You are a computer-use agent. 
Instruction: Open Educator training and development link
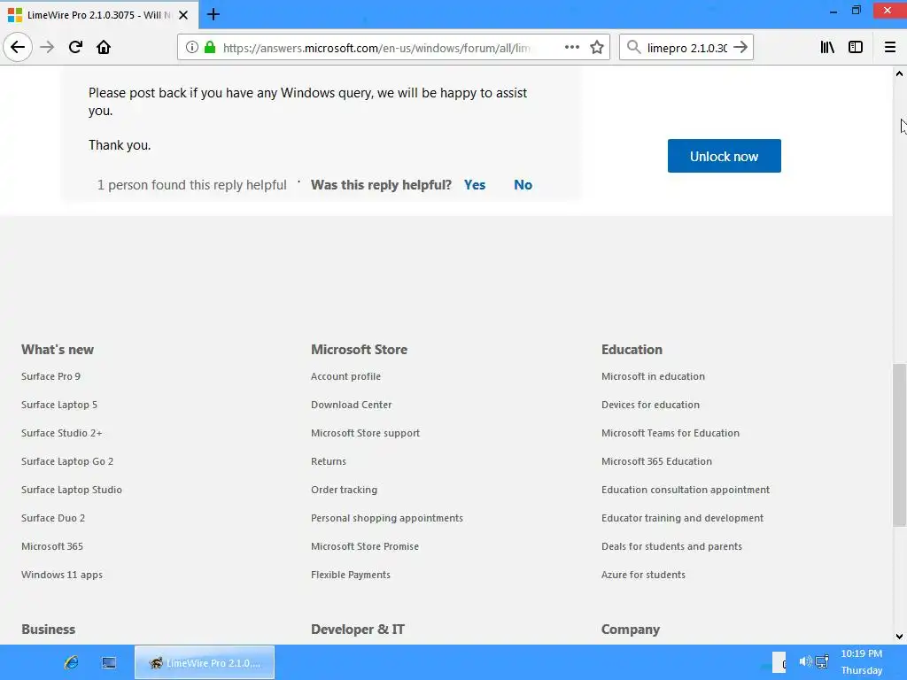coord(683,518)
